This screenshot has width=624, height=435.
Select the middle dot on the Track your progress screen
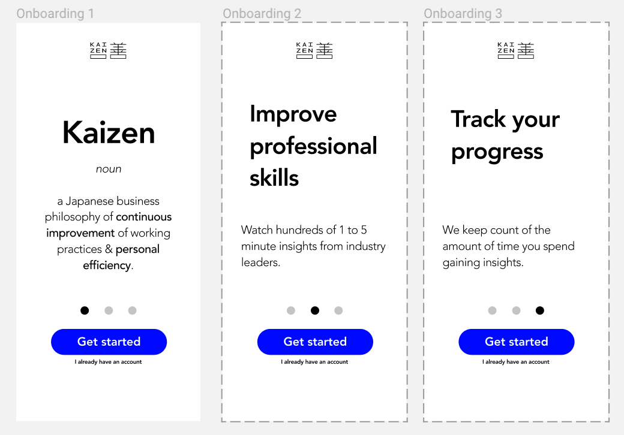(516, 310)
